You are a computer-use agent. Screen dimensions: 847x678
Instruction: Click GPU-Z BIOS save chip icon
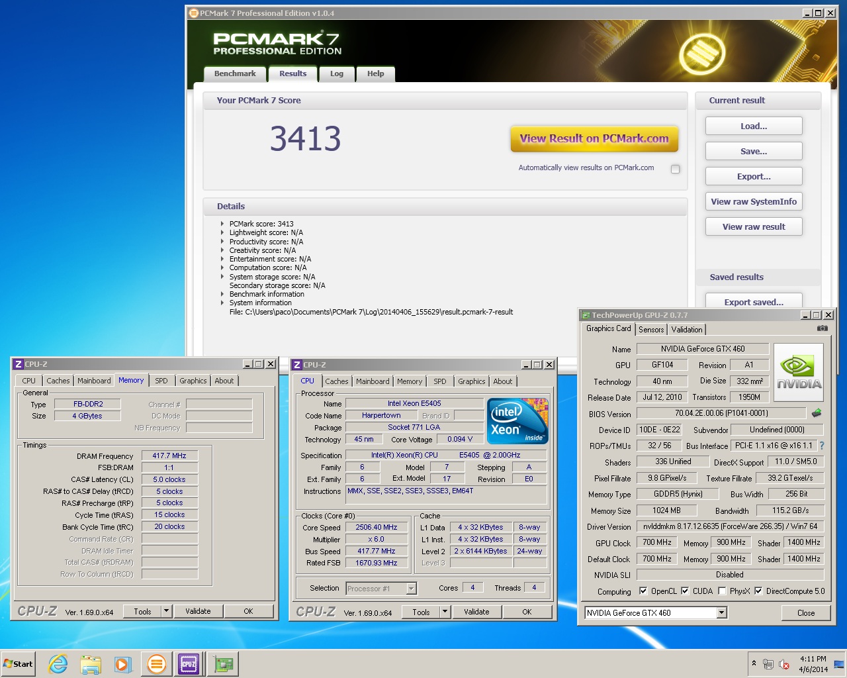click(817, 413)
